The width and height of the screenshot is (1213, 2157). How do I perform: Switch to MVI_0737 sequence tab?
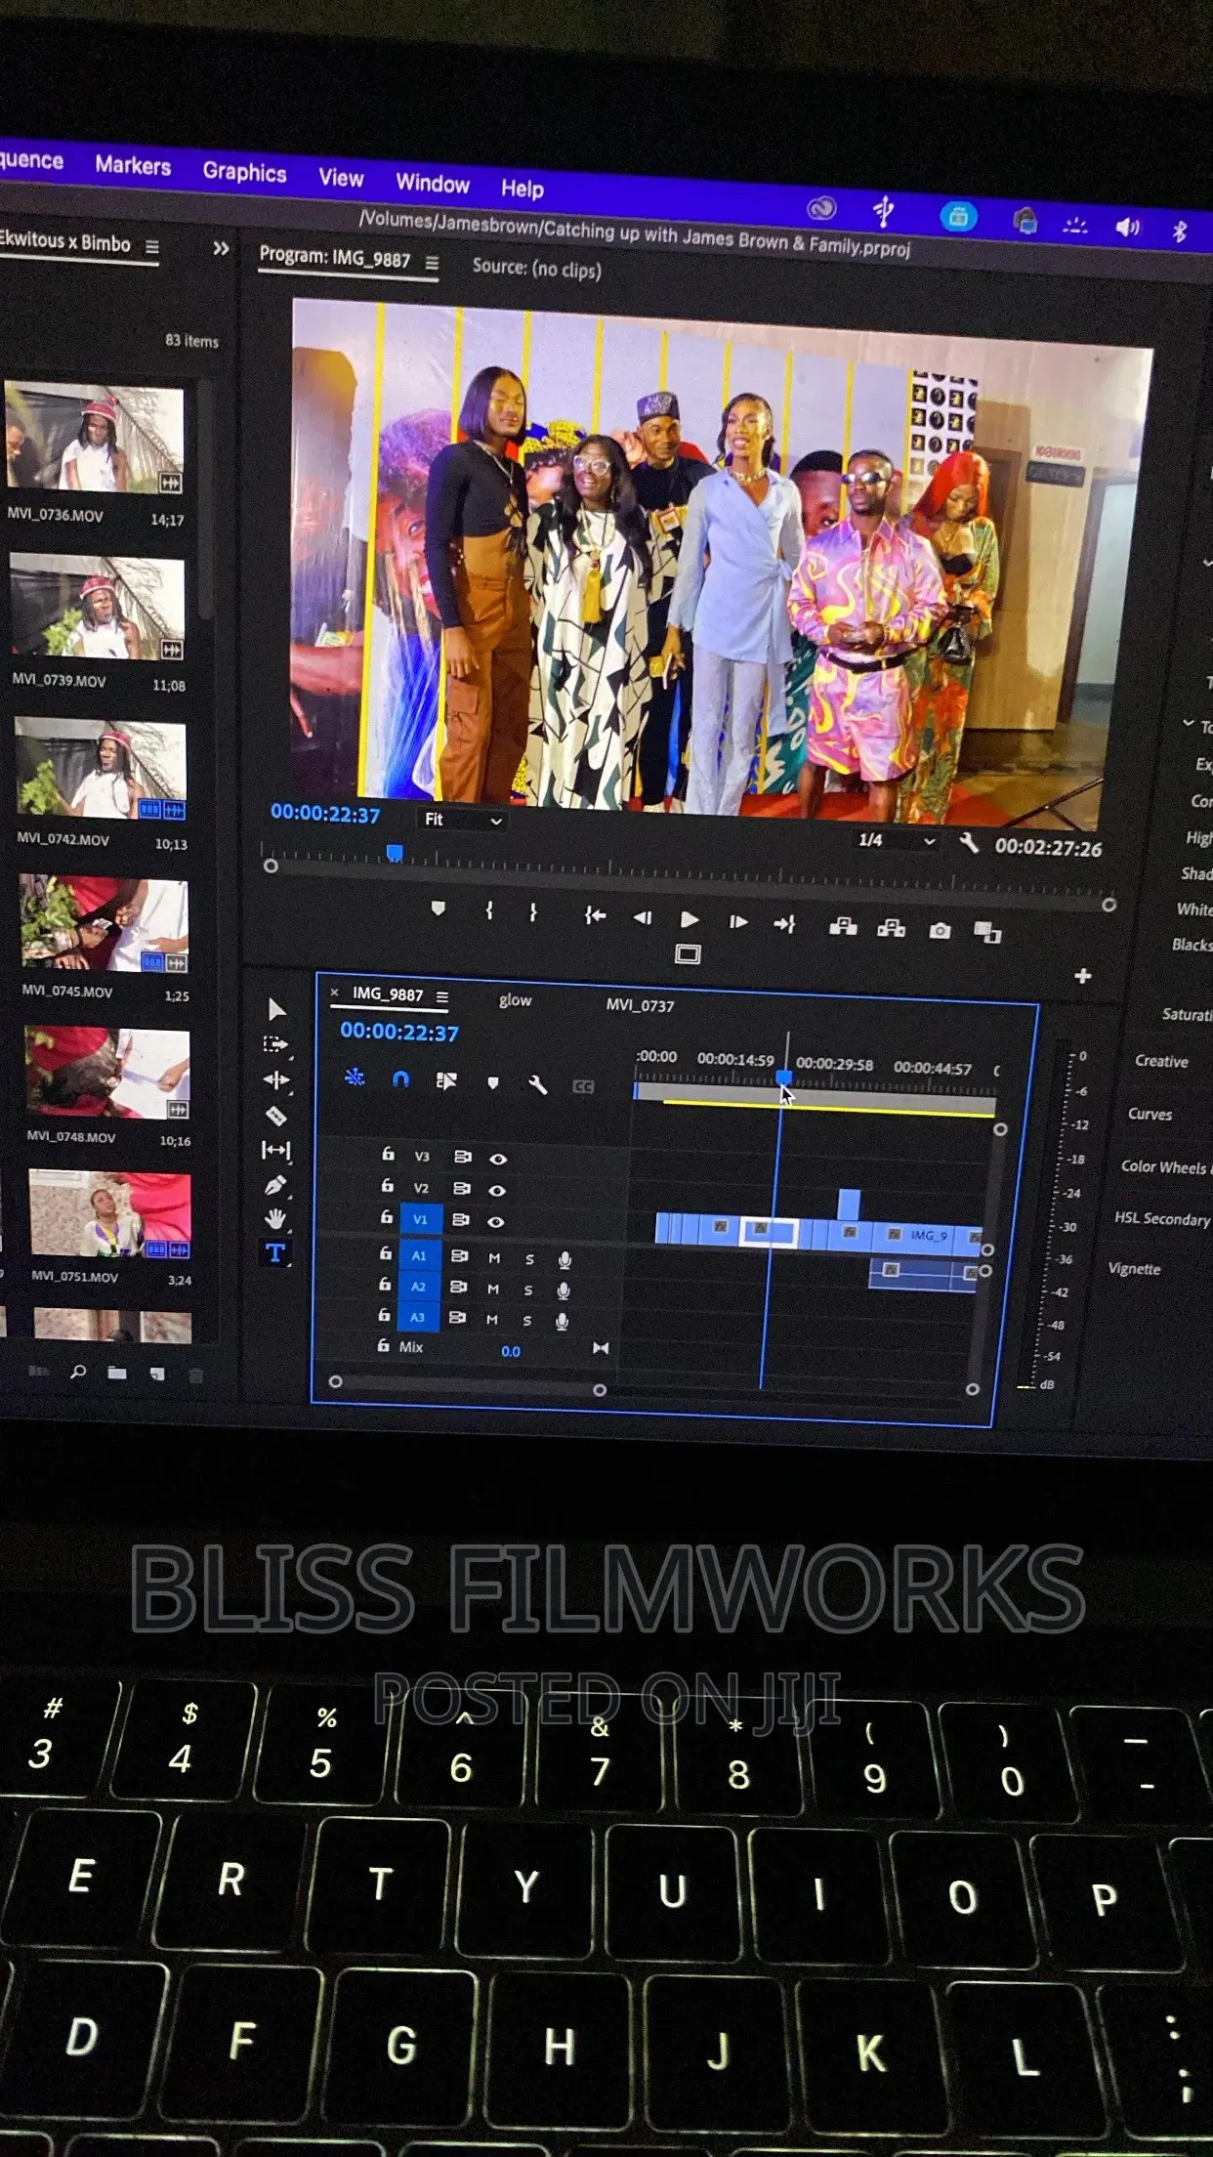coord(640,1005)
